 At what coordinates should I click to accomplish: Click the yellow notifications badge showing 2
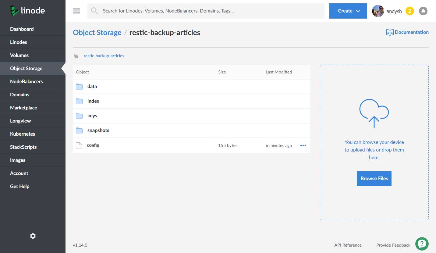point(410,11)
